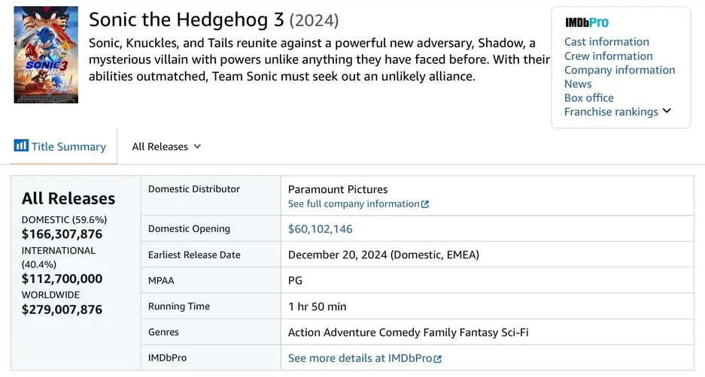Image resolution: width=705 pixels, height=377 pixels.
Task: Click See more details at IMDbPro
Action: tap(360, 358)
